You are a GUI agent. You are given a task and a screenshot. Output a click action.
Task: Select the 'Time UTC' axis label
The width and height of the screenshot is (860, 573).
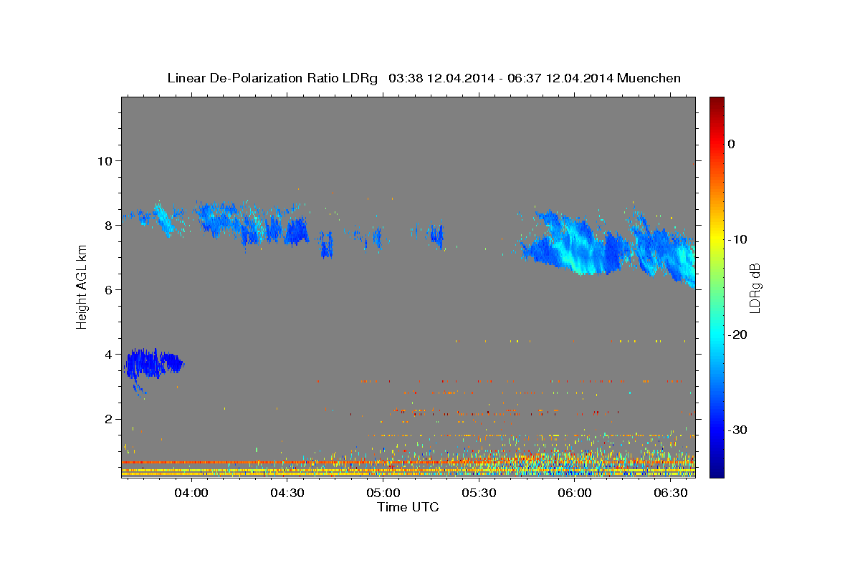click(x=408, y=507)
